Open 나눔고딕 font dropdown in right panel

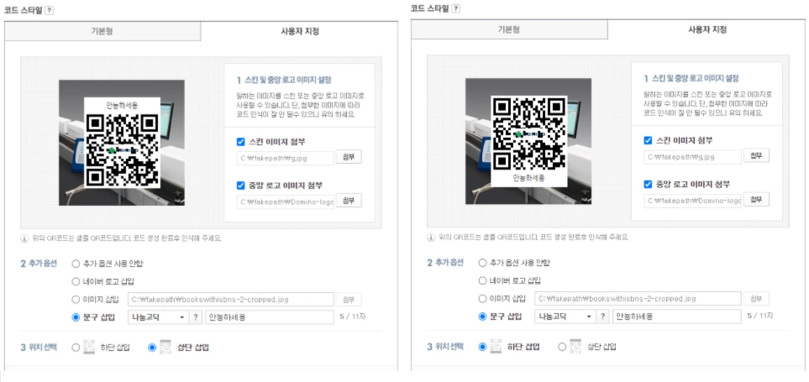pyautogui.click(x=565, y=316)
